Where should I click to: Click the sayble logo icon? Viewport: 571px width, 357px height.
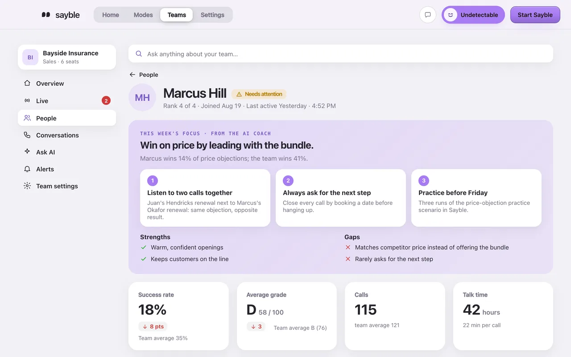point(46,15)
